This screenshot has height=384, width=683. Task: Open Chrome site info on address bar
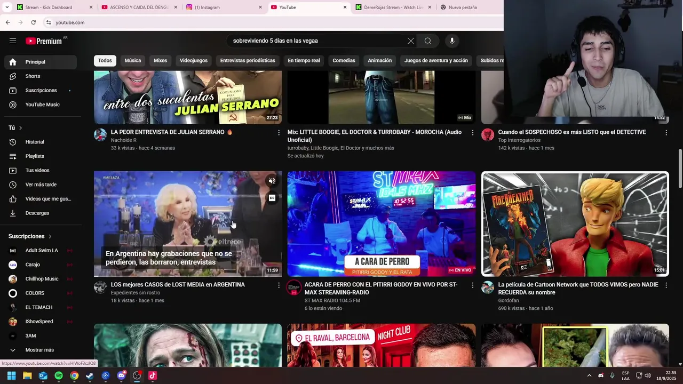pos(49,22)
